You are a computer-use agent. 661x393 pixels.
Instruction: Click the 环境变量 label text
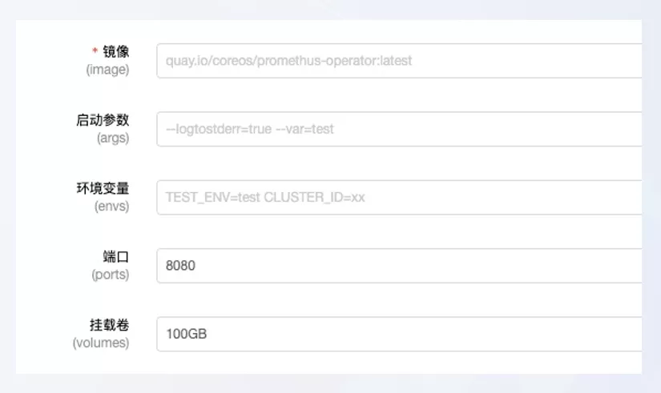(x=103, y=188)
